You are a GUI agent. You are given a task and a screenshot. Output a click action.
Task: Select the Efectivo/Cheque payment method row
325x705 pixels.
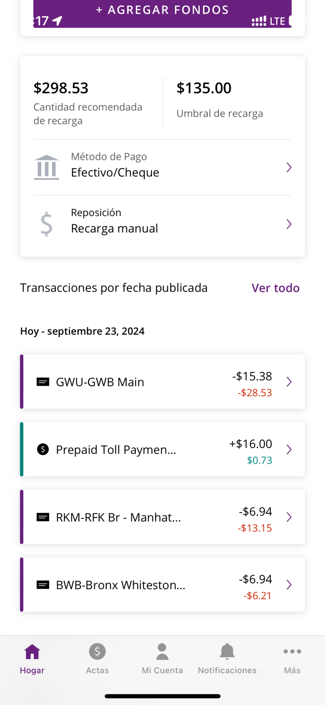(x=162, y=167)
